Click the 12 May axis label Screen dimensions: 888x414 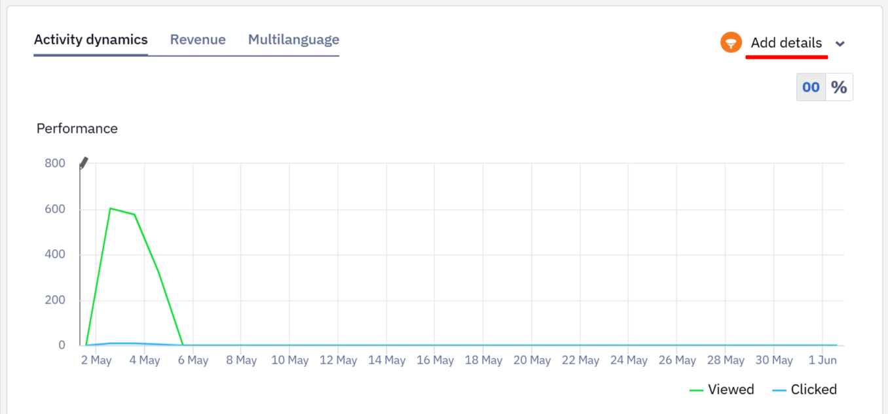(338, 360)
